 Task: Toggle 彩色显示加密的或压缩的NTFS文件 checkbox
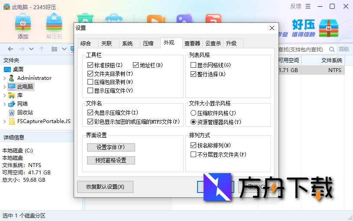click(90, 122)
